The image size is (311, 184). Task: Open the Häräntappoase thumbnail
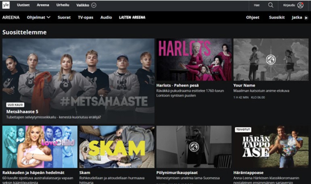click(271, 147)
